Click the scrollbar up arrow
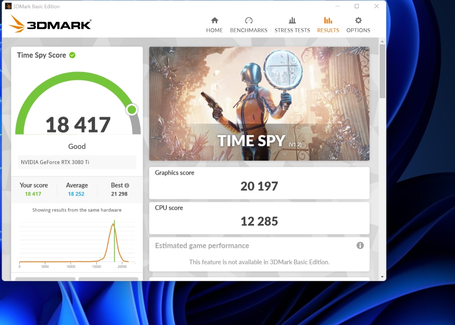 pos(382,41)
